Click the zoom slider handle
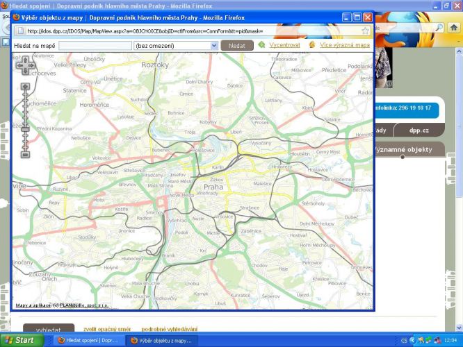This screenshot has width=463, height=347. click(x=26, y=129)
